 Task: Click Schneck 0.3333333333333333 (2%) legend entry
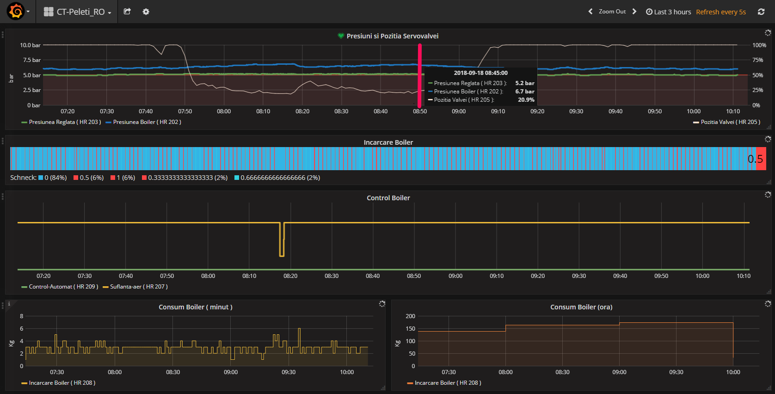185,178
